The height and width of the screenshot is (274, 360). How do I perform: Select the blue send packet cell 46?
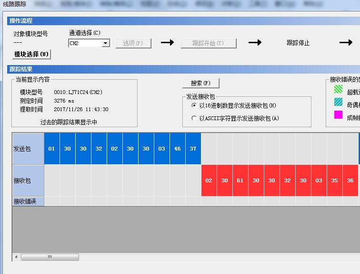(177, 149)
